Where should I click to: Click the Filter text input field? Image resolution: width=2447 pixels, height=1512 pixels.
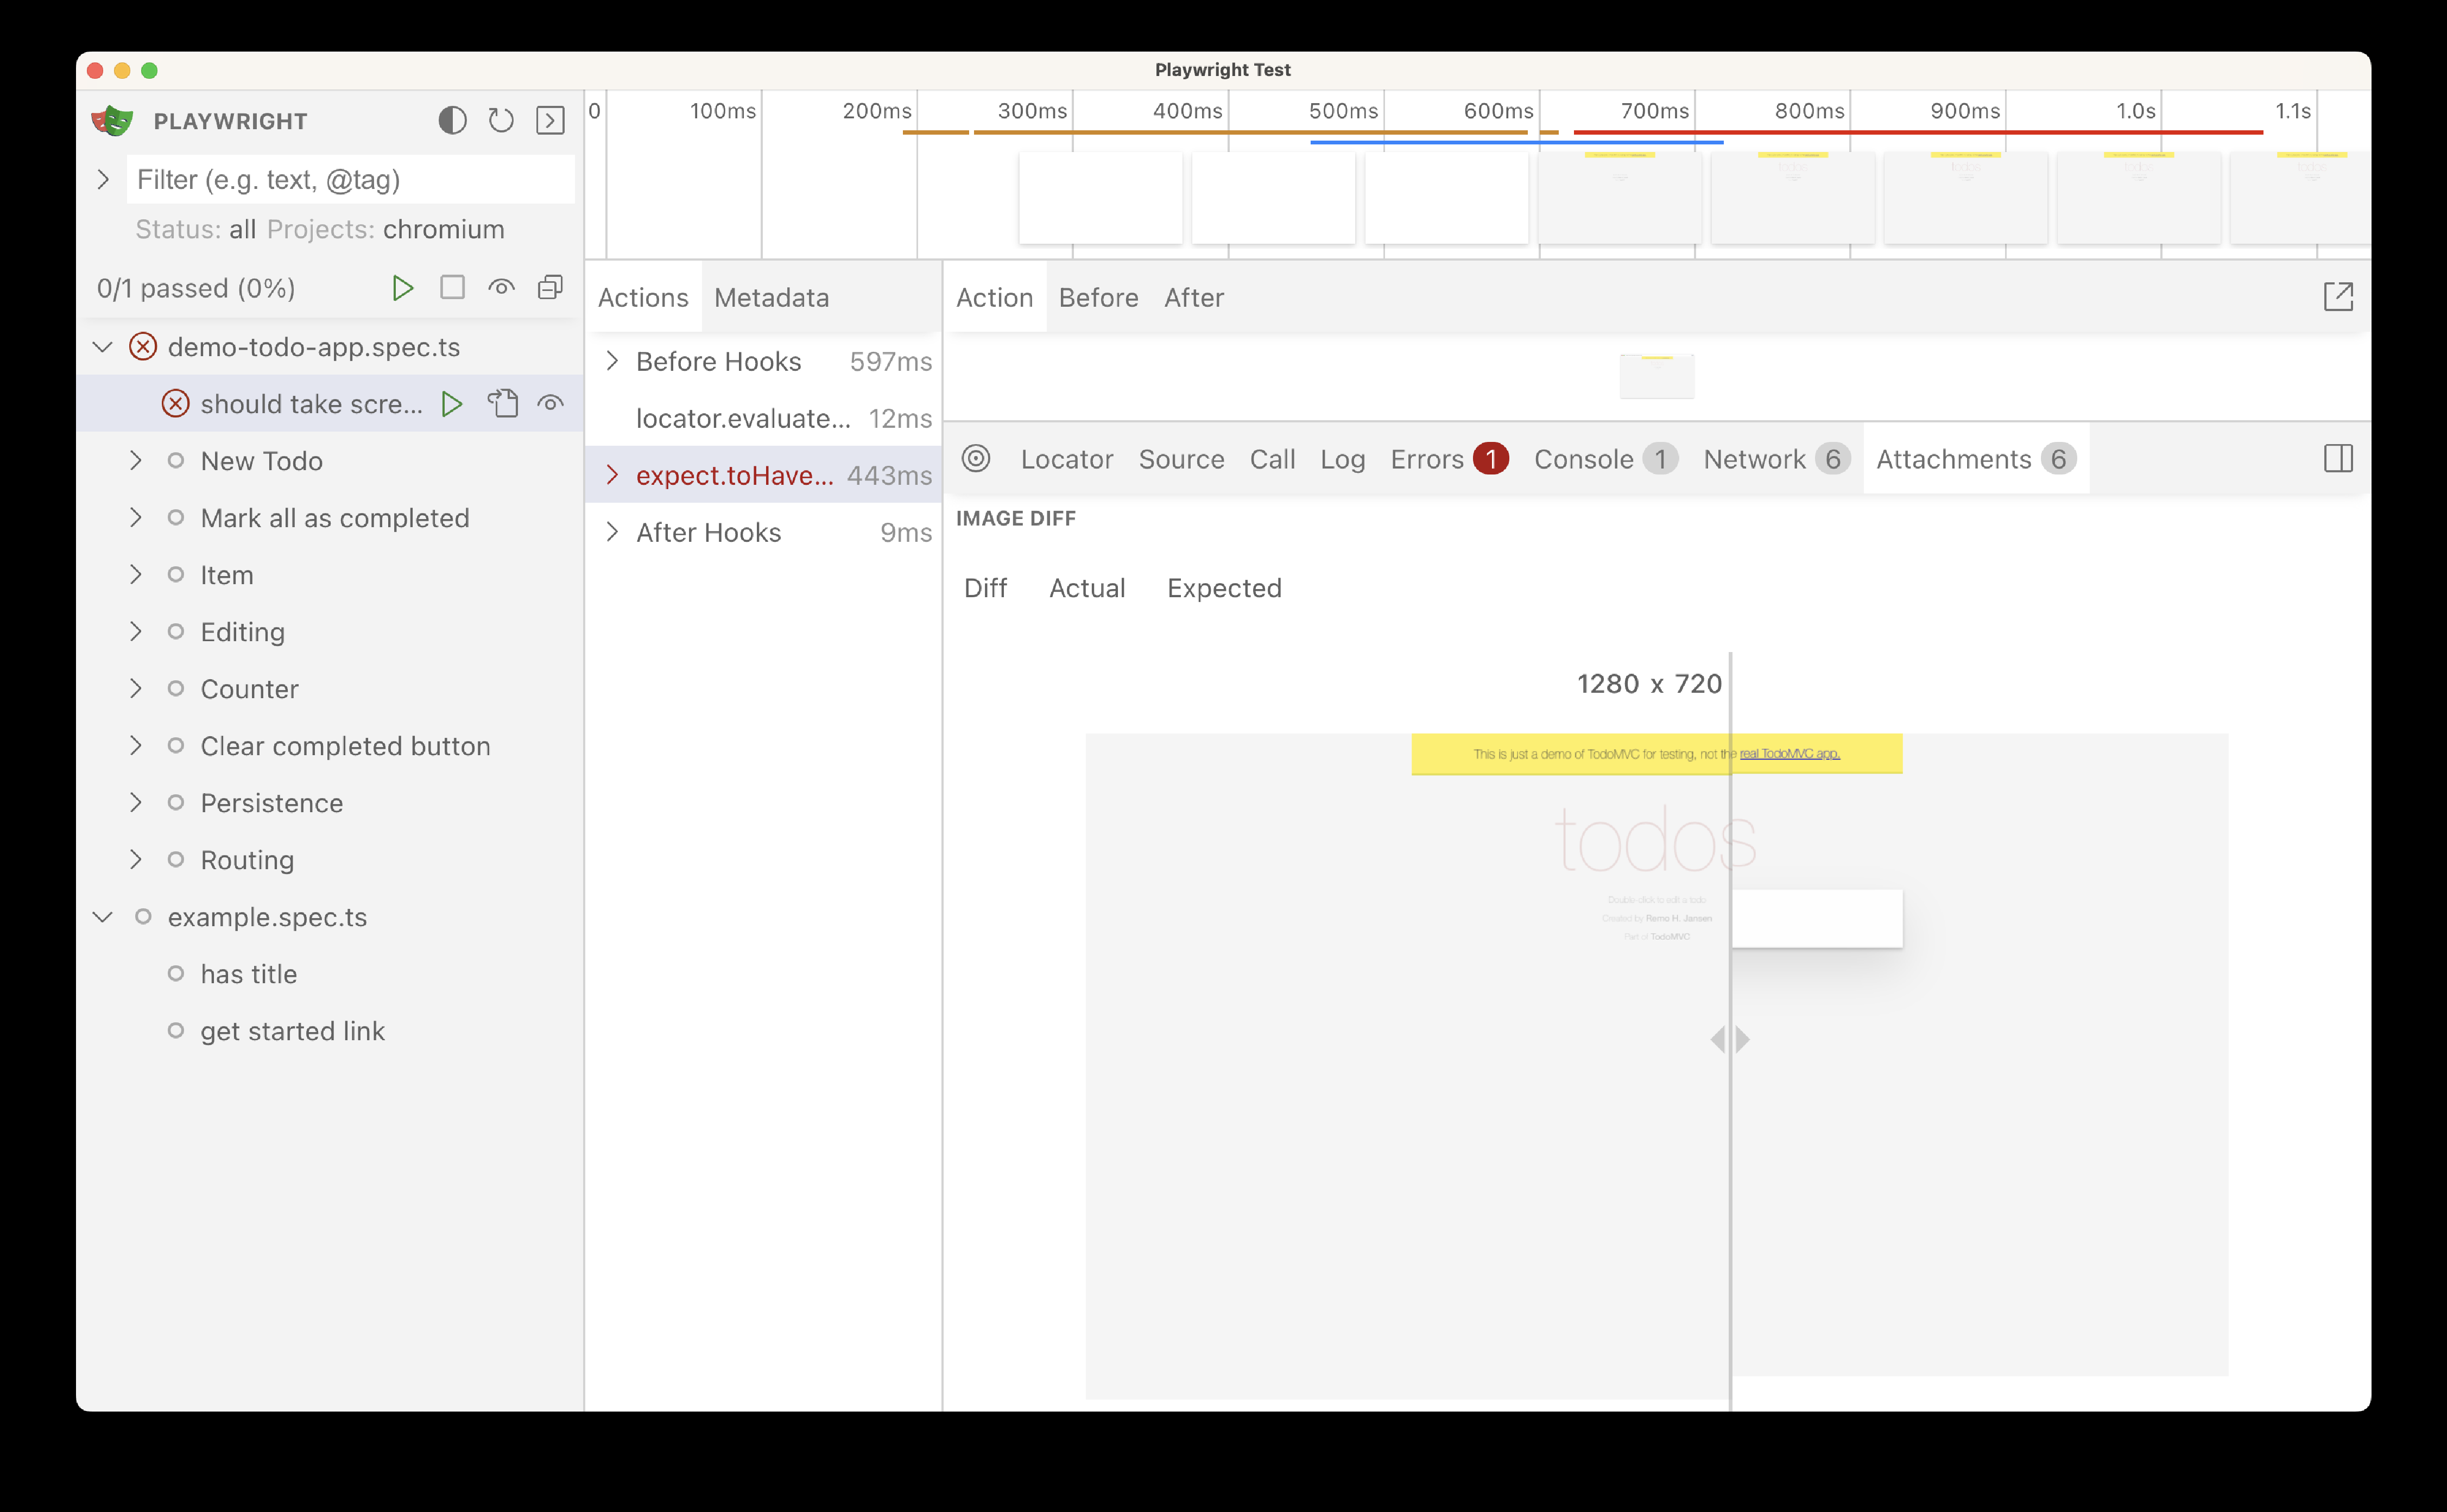(350, 180)
